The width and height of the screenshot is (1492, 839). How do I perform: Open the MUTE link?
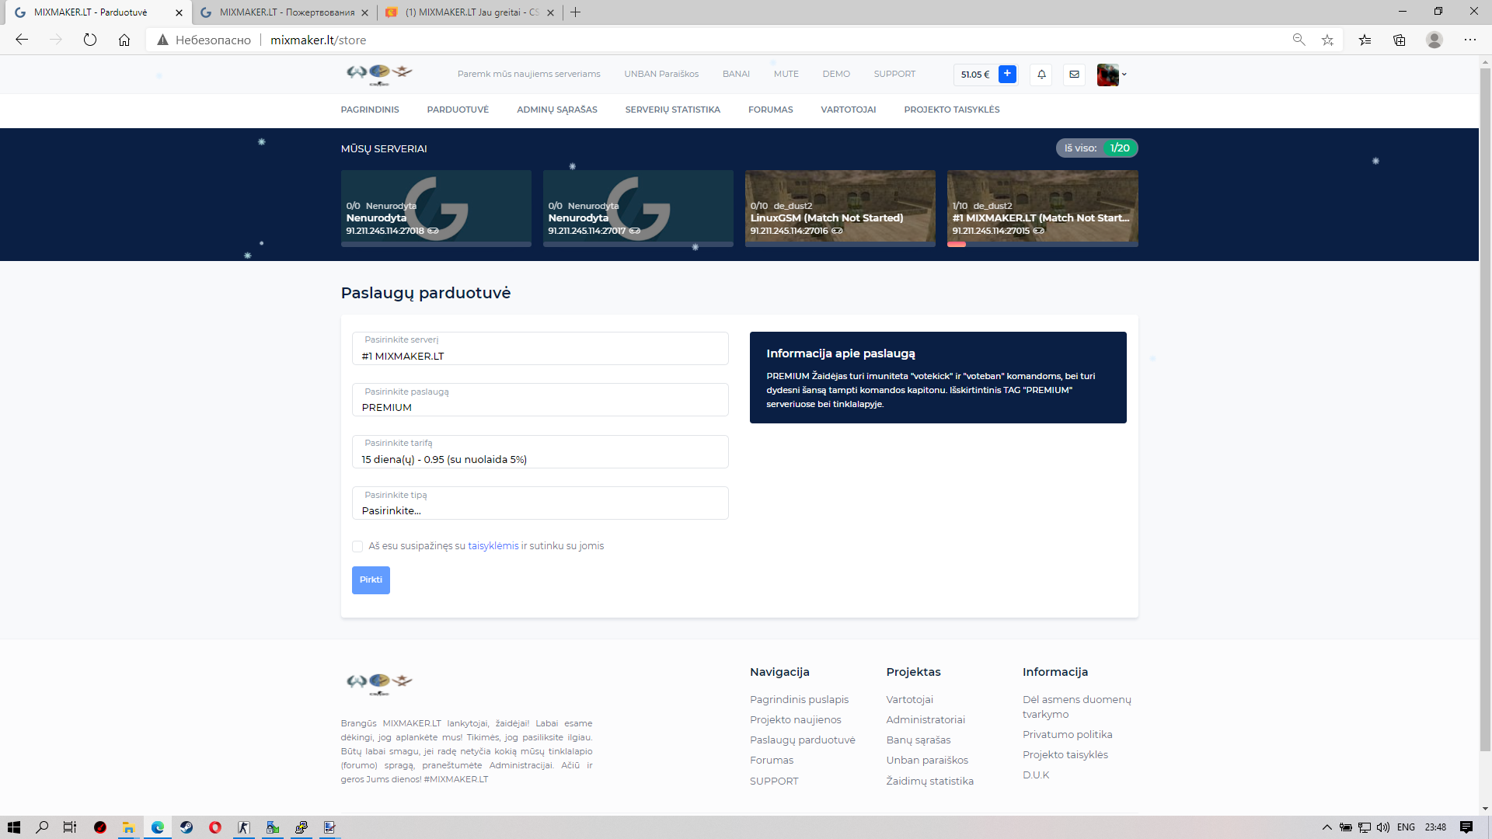point(786,75)
